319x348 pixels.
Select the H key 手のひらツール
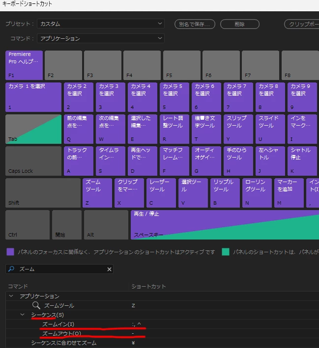[238, 161]
